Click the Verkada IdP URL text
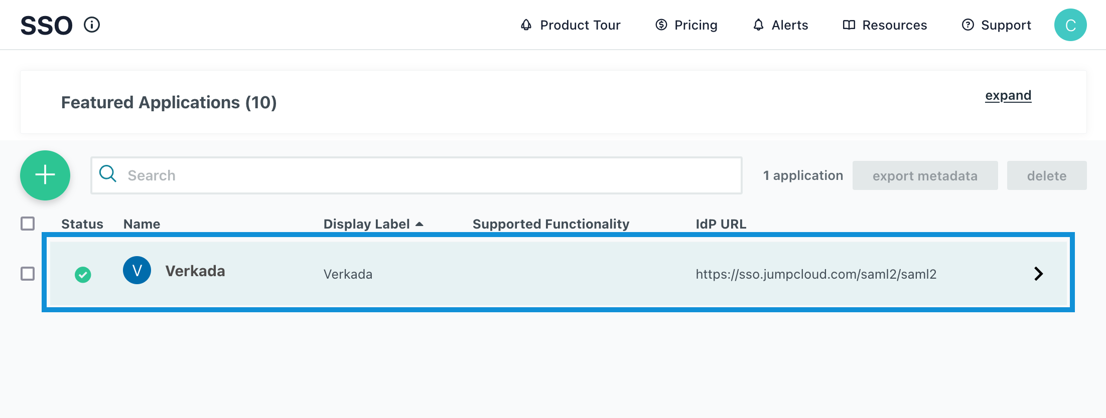Image resolution: width=1106 pixels, height=418 pixels. pyautogui.click(x=815, y=274)
